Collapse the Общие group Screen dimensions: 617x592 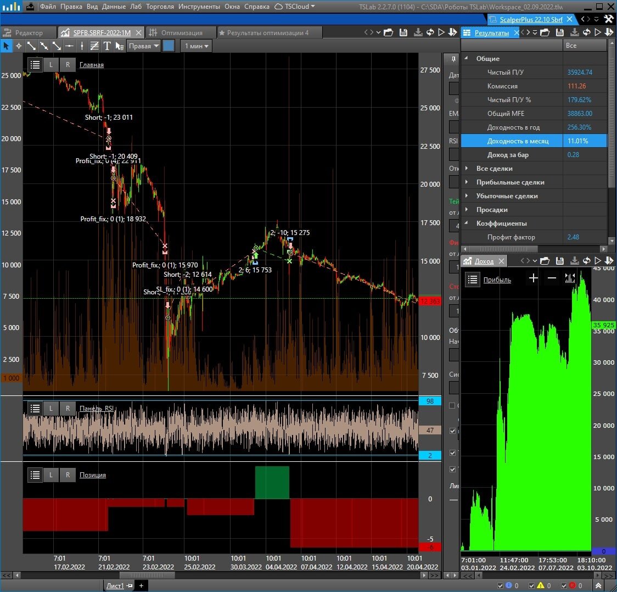click(x=466, y=58)
